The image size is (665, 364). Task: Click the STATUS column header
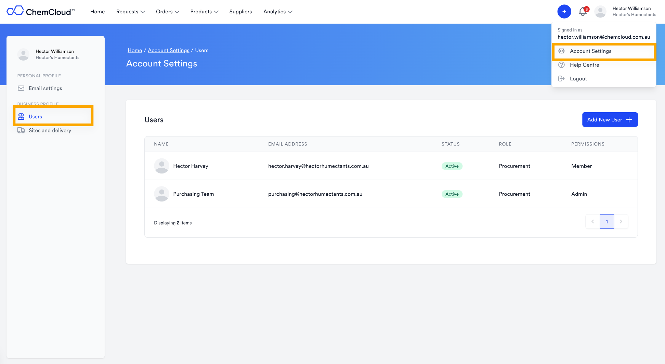[x=451, y=144]
